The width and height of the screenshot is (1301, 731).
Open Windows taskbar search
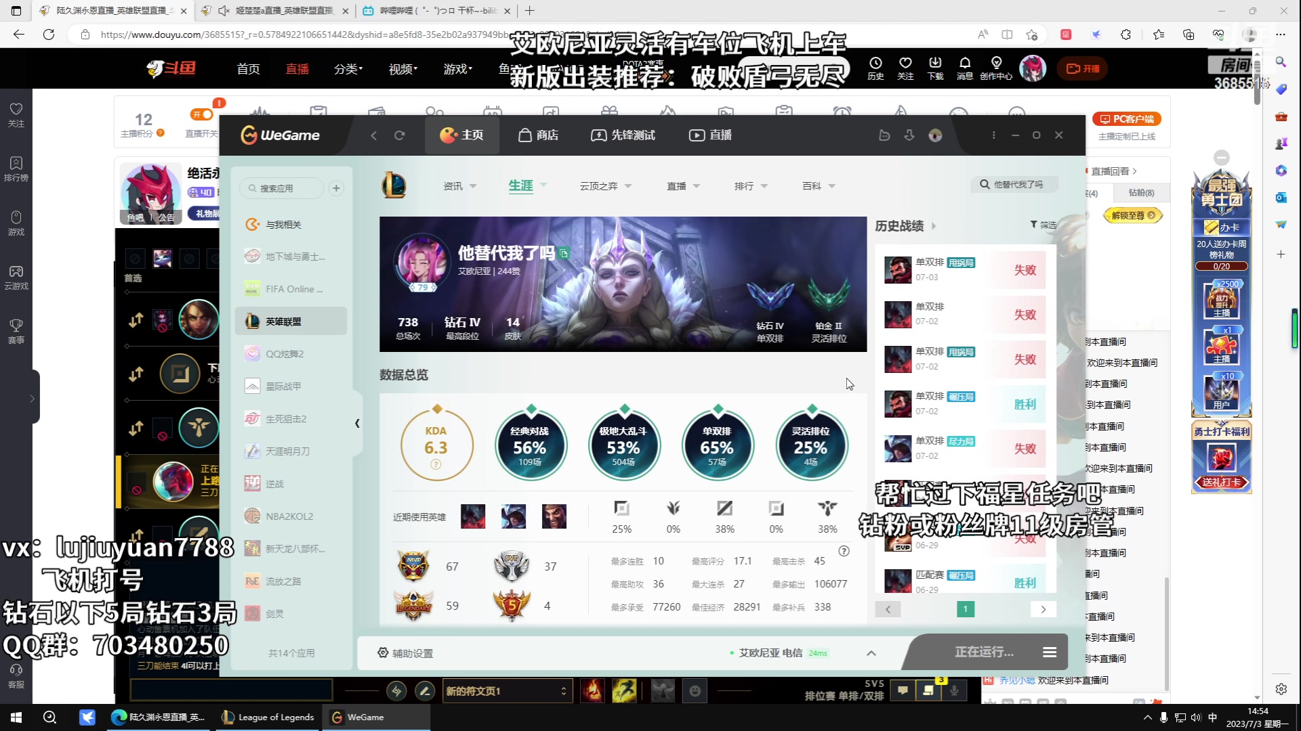[49, 717]
